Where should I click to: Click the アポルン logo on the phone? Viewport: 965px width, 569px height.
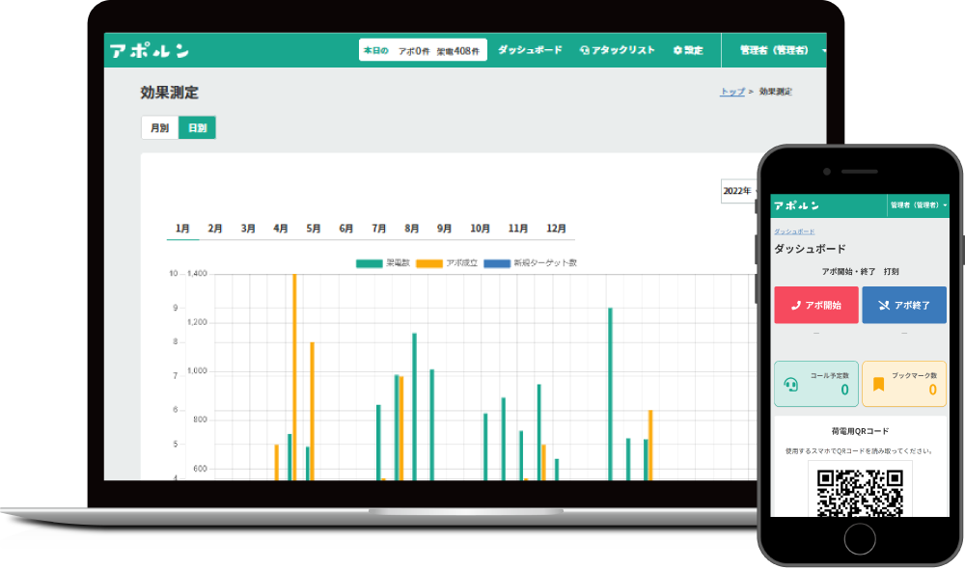(x=797, y=205)
